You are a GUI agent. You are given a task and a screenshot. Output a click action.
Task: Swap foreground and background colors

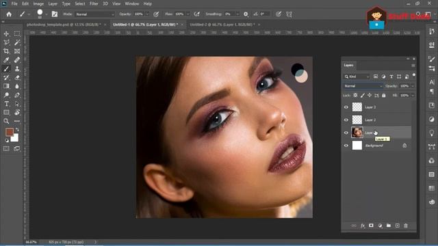[x=17, y=130]
